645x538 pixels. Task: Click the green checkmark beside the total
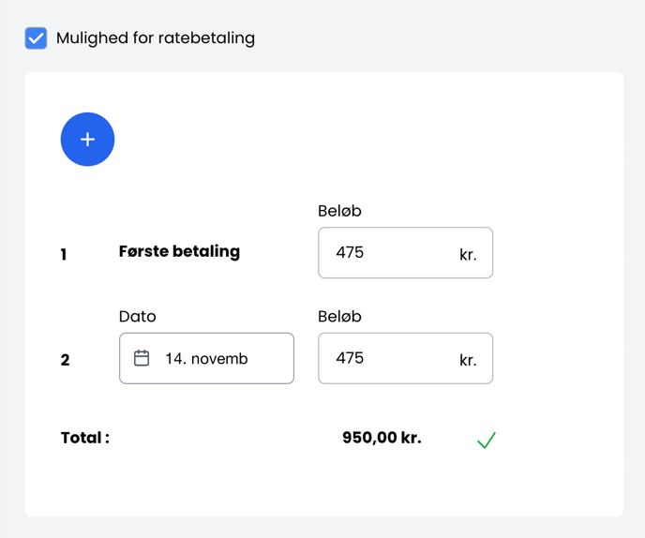tap(486, 440)
